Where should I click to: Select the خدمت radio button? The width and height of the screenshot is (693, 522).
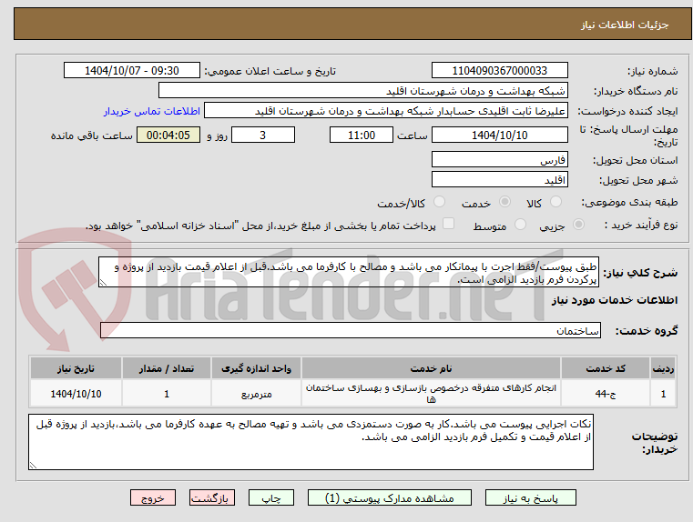coord(504,202)
